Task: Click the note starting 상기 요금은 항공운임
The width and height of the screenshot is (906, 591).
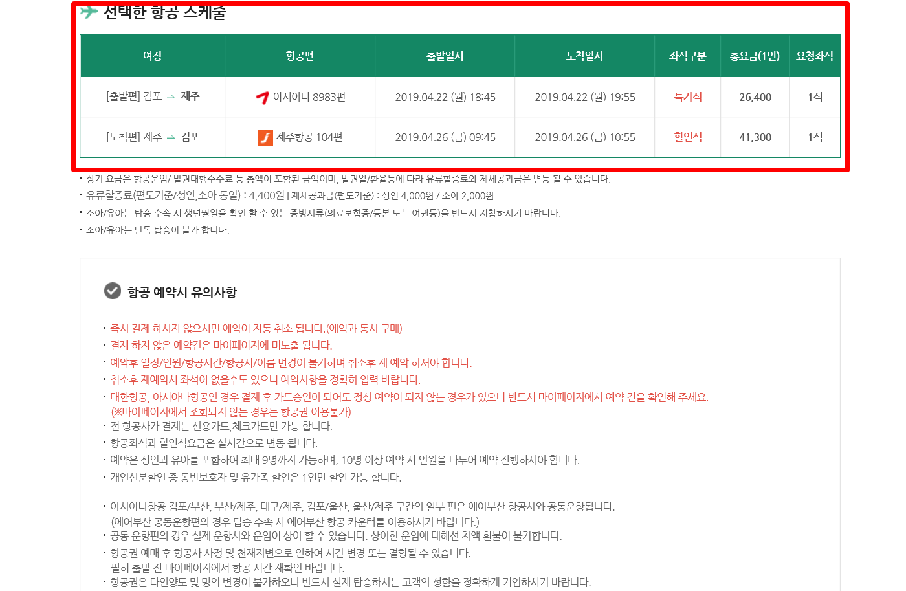Action: click(348, 179)
